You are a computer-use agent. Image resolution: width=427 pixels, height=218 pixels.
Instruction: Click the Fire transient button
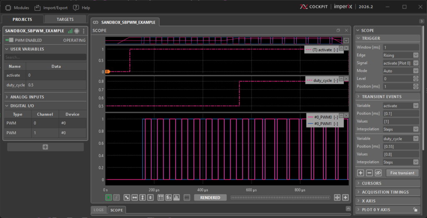click(x=402, y=173)
